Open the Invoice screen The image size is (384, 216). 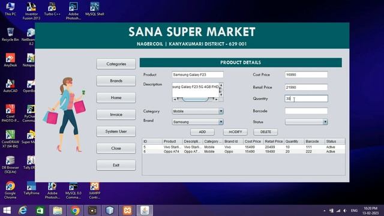[116, 115]
